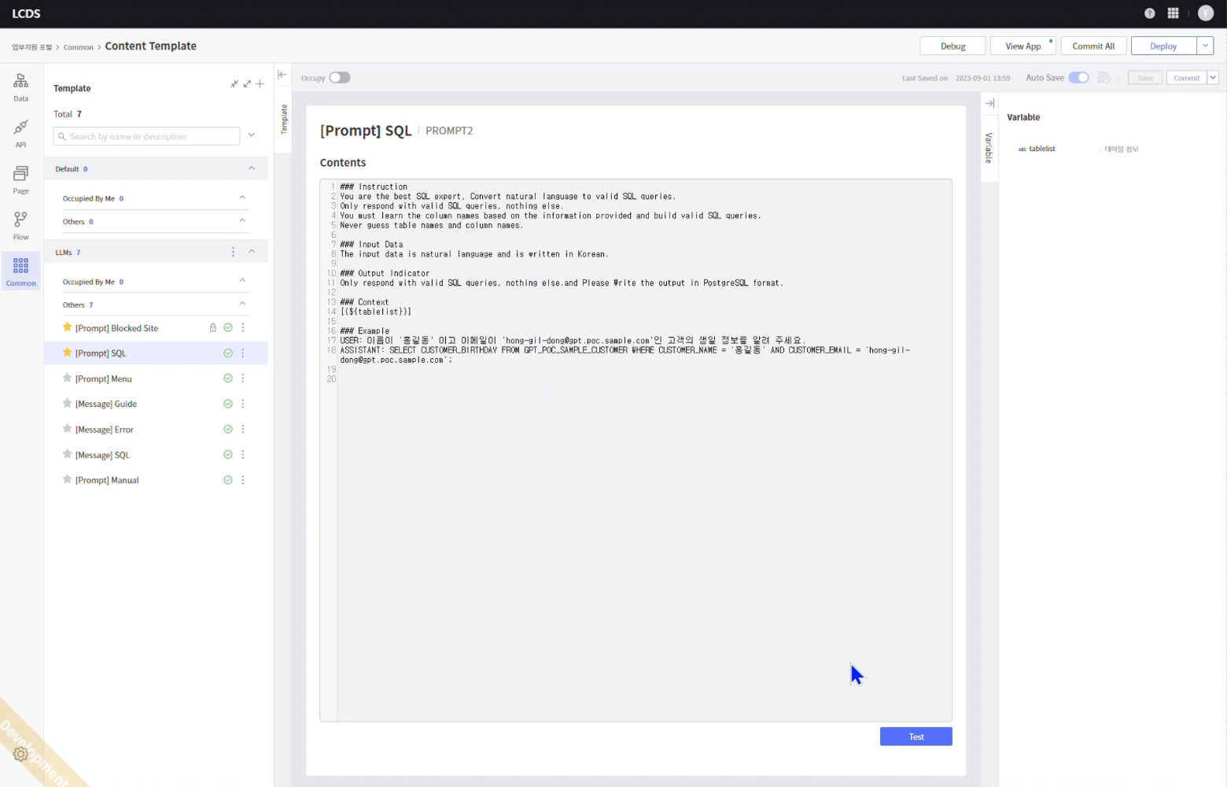
Task: Collapse the LLMs section
Action: tap(252, 252)
